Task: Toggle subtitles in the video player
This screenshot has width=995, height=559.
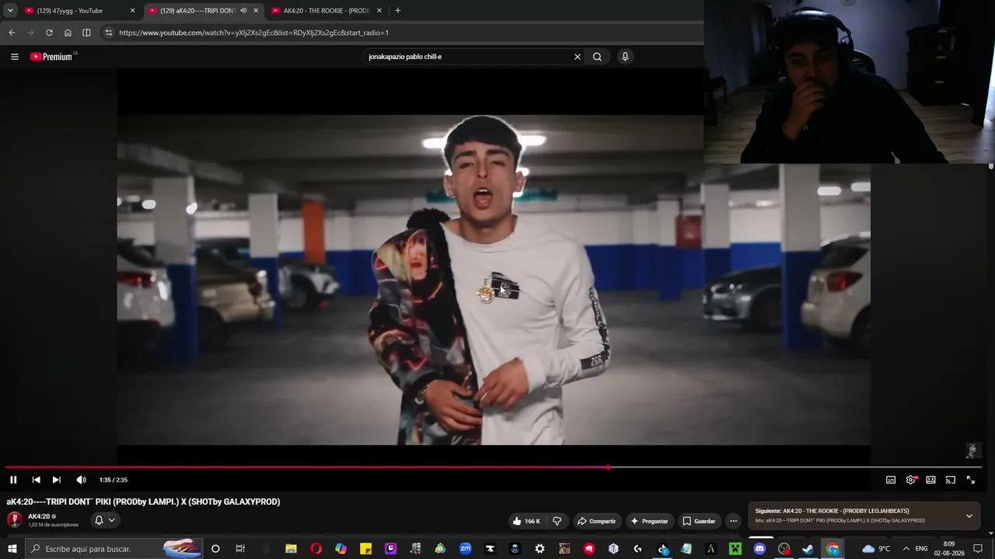Action: 891,480
